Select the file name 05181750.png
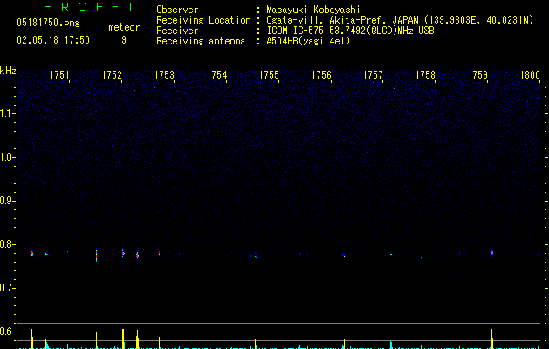 pos(48,23)
